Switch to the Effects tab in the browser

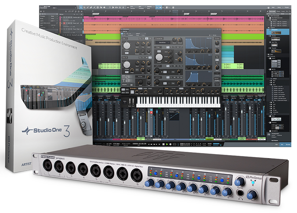click(278, 11)
